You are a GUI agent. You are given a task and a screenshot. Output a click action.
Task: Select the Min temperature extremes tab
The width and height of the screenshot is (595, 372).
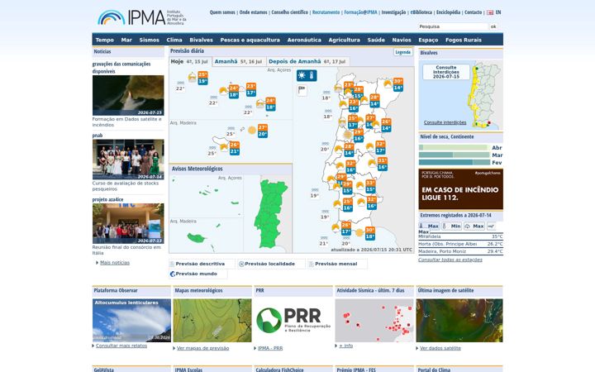451,226
